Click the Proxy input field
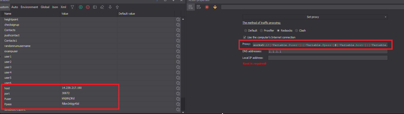The image size is (404, 114). coord(320,45)
